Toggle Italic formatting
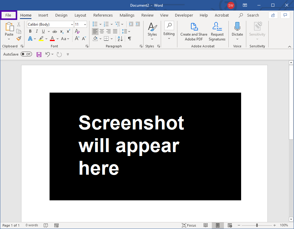Screen dimensions: 294x229 tap(37, 31)
